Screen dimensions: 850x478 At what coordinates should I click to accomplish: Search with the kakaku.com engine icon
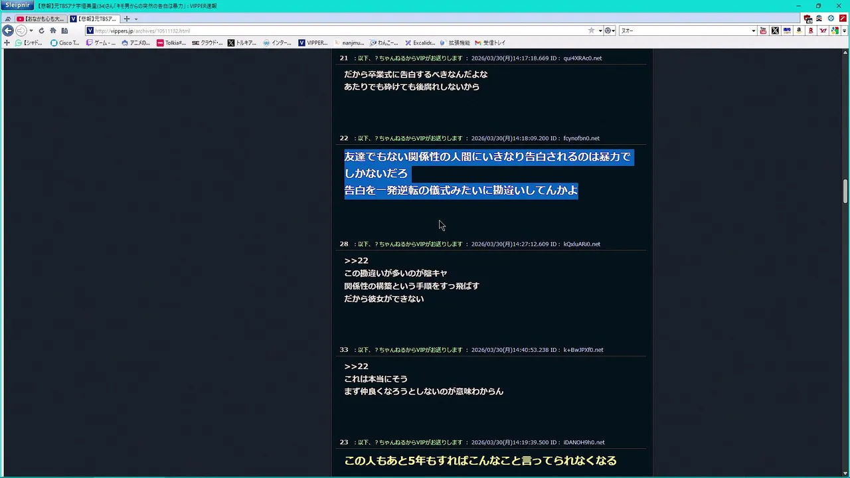point(787,31)
